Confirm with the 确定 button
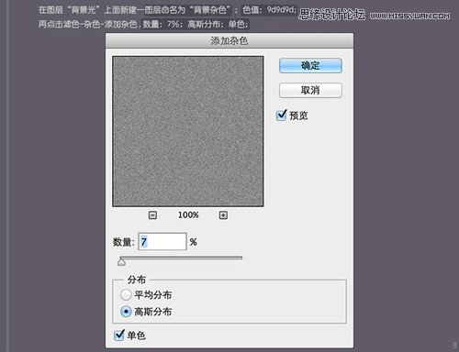The image size is (459, 352). 310,66
